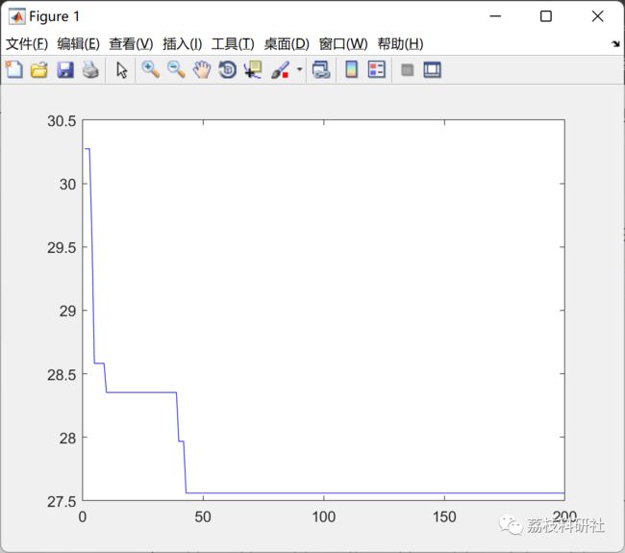The width and height of the screenshot is (625, 553).
Task: Open the 工具(T) menu
Action: (233, 44)
